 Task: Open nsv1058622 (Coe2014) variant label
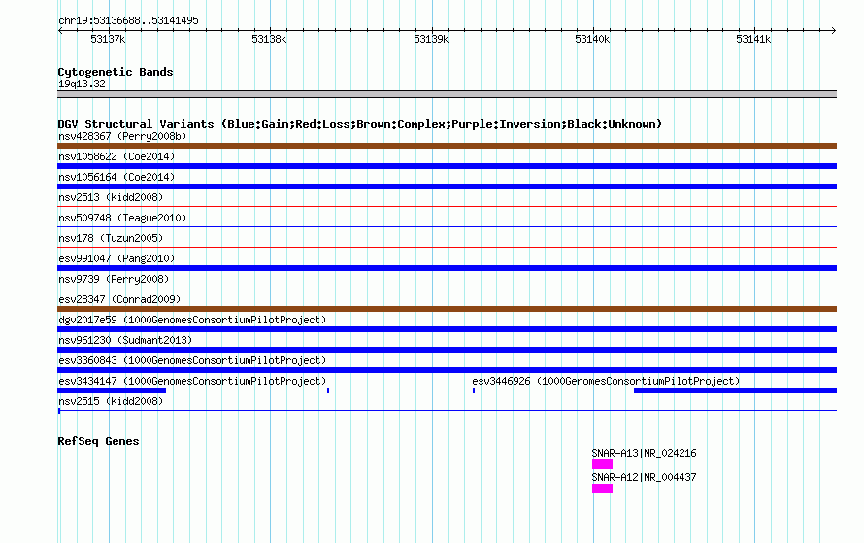(x=116, y=156)
